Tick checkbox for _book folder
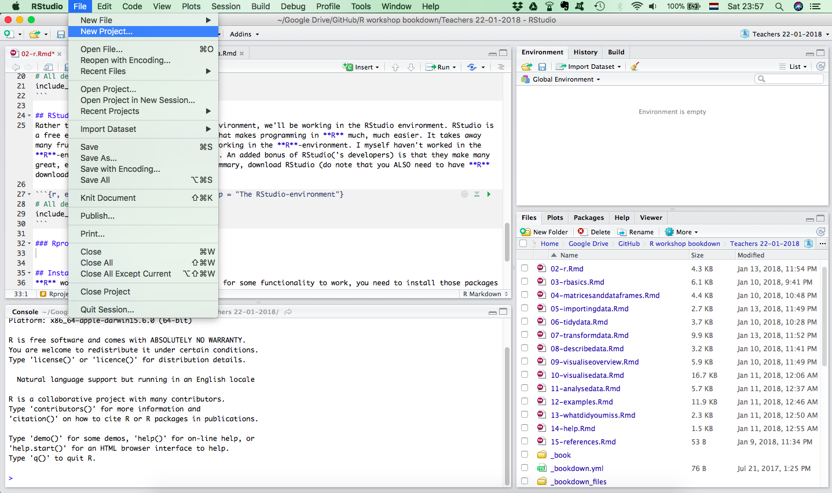 tap(525, 455)
